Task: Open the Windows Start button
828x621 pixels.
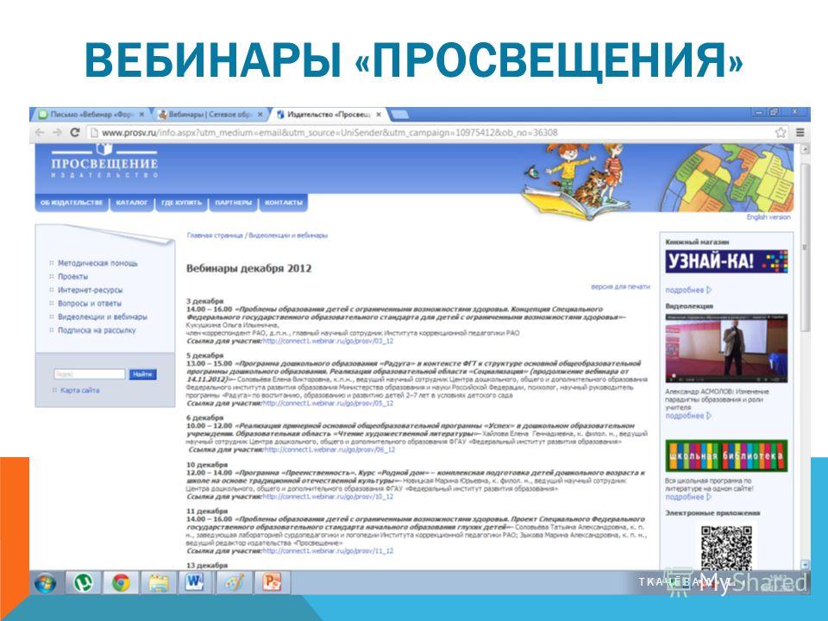Action: click(46, 583)
